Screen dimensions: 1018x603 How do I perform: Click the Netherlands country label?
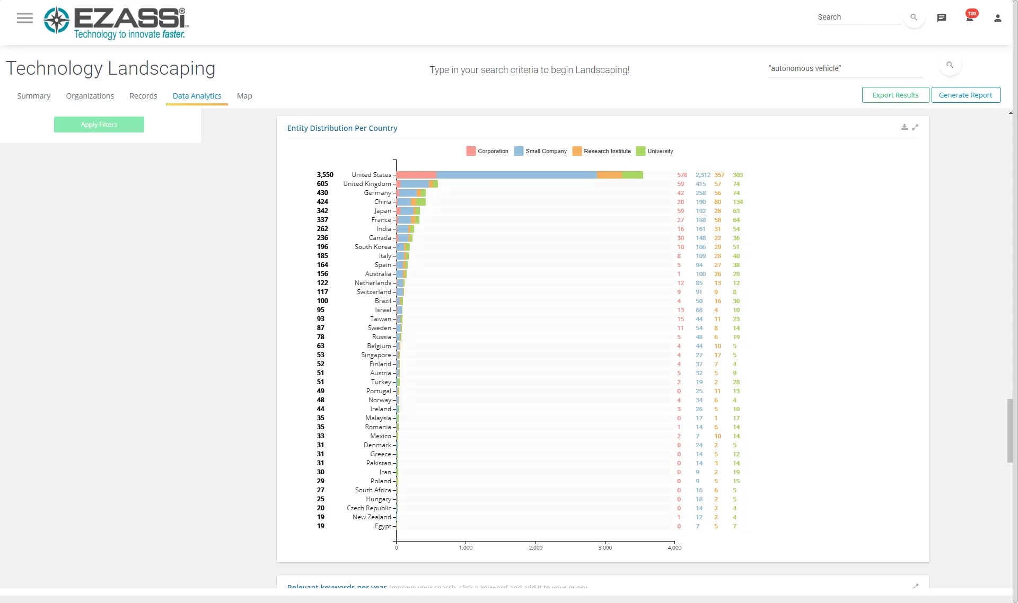click(x=373, y=283)
